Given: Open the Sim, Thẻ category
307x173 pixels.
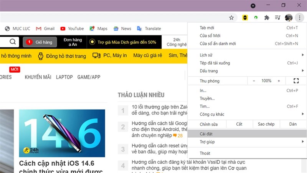Looking at the screenshot, I should (x=178, y=55).
